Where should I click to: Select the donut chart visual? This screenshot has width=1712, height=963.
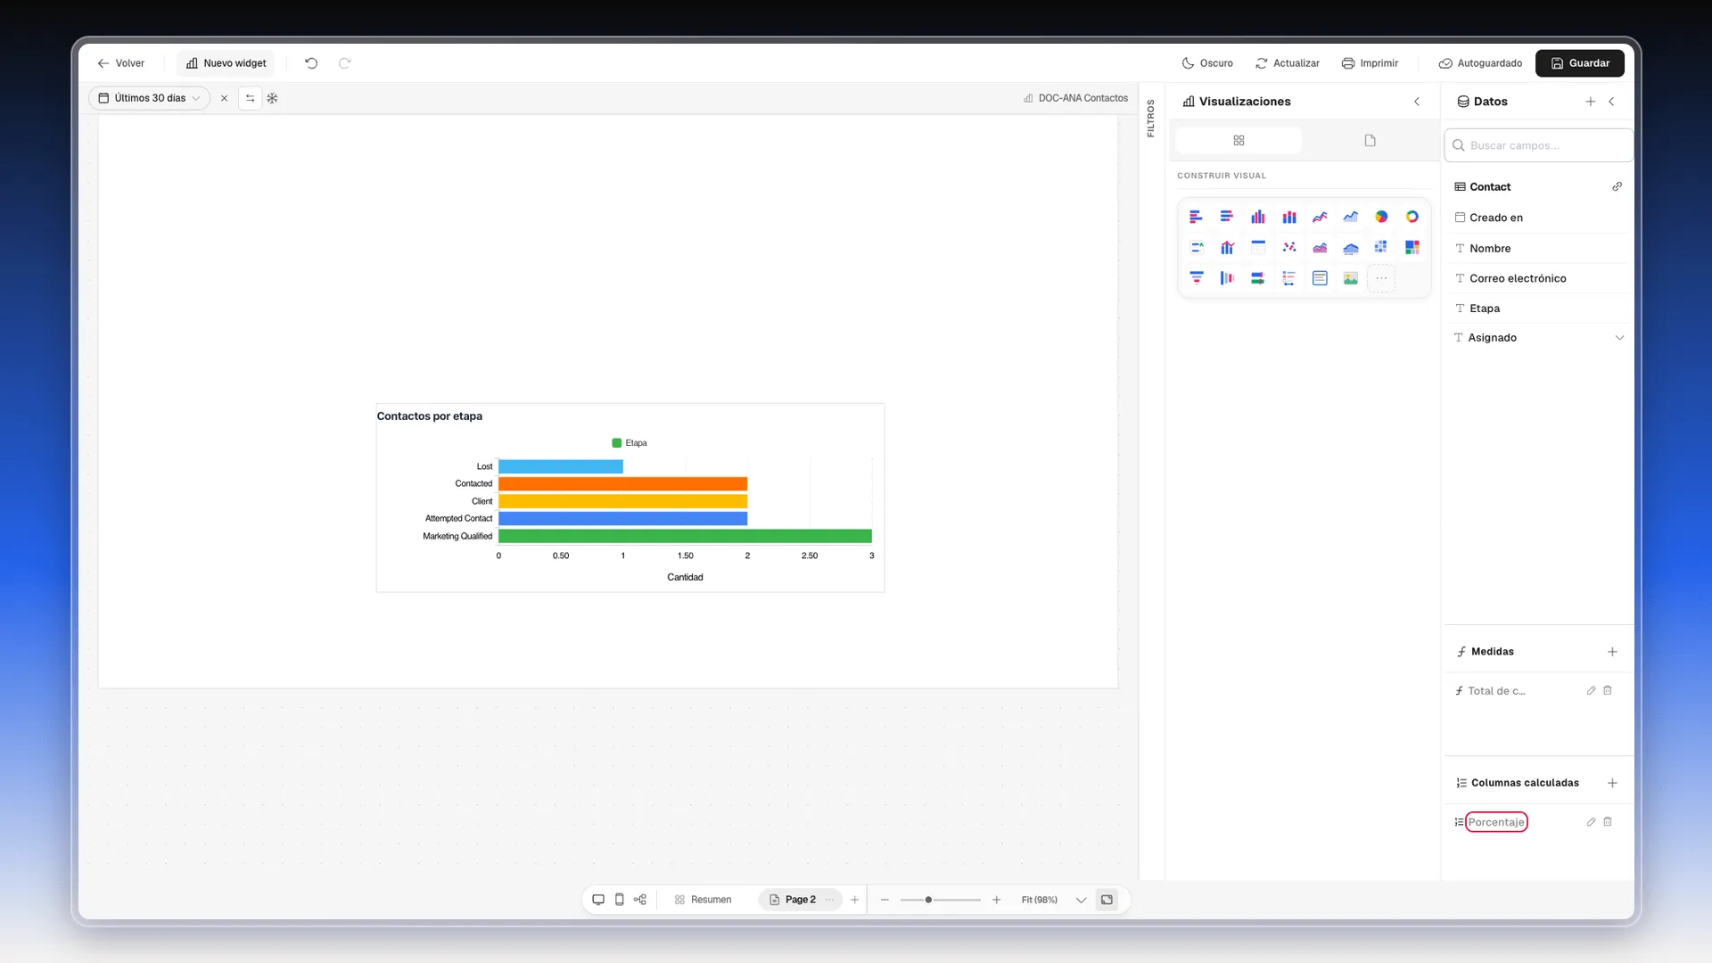[1412, 217]
